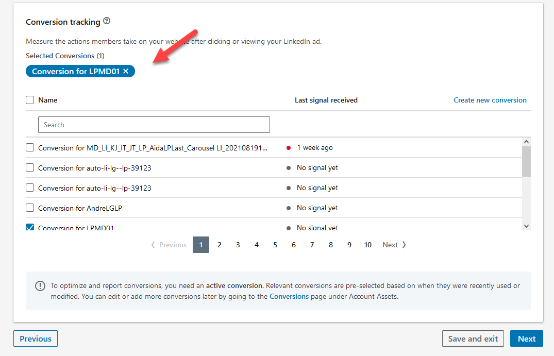This screenshot has width=554, height=356.
Task: Click the conversion Search field
Action: pyautogui.click(x=154, y=125)
